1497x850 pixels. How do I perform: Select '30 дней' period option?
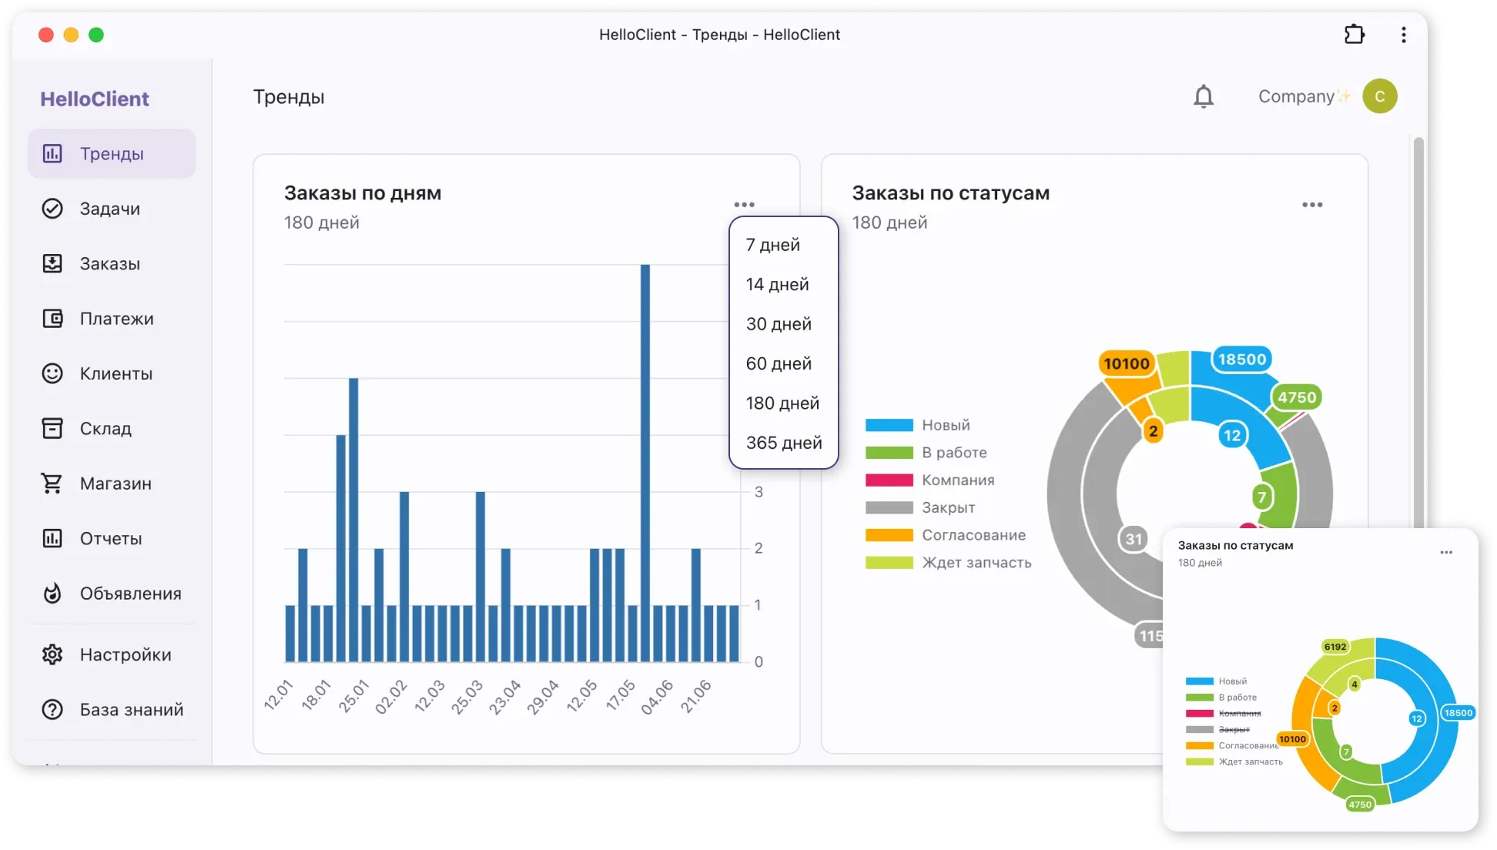coord(779,324)
